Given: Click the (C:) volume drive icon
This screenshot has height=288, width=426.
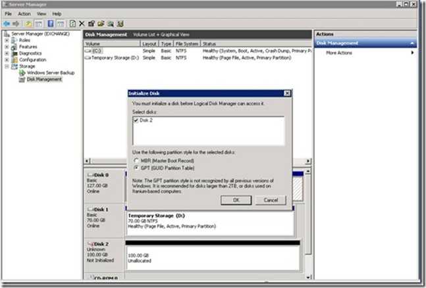Looking at the screenshot, I should [88, 51].
